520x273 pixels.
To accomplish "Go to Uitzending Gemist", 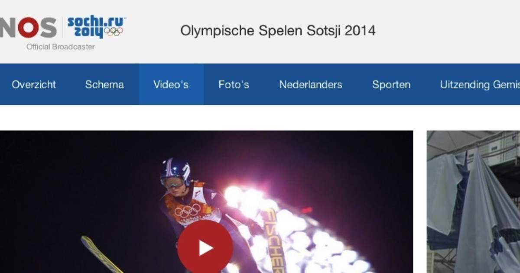I will click(480, 84).
